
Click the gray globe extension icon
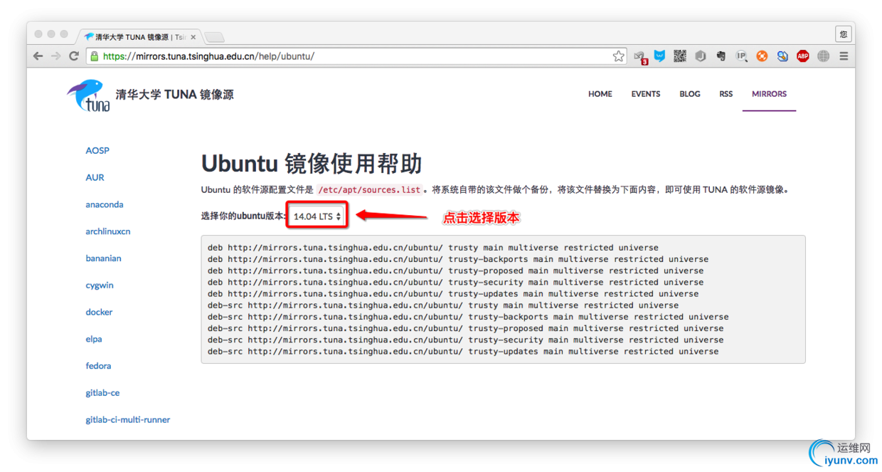pos(823,56)
